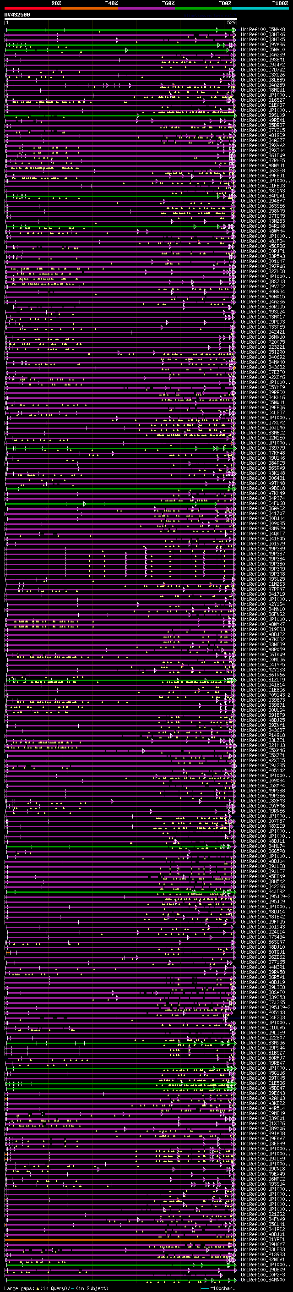
Task: Open hit UniRef100_C5NVL0
Action: [x=263, y=49]
